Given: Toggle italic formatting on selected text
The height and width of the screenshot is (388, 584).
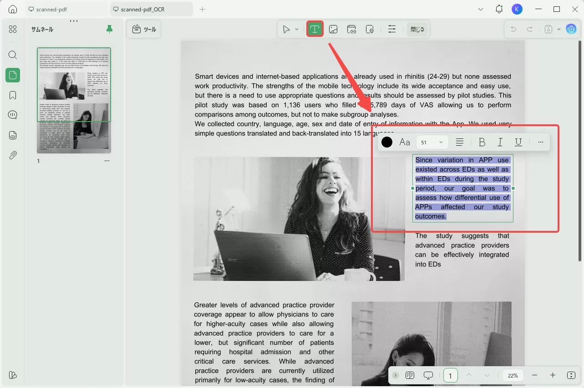Looking at the screenshot, I should pyautogui.click(x=500, y=142).
